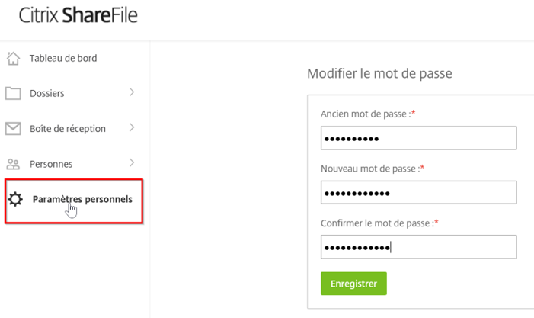The width and height of the screenshot is (534, 318).
Task: Click the envelope icon for Boîte de réception
Action: (x=13, y=128)
